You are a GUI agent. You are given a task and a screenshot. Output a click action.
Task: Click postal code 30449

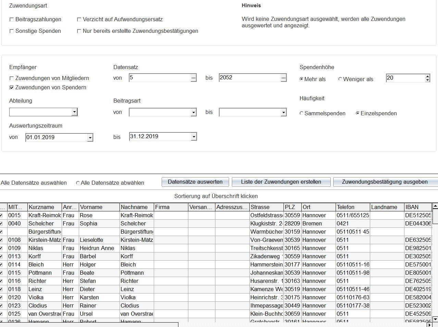point(292,305)
